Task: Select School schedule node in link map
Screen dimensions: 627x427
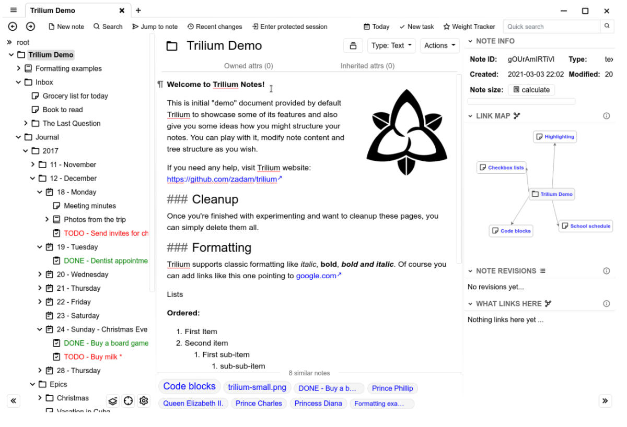Action: pyautogui.click(x=586, y=226)
